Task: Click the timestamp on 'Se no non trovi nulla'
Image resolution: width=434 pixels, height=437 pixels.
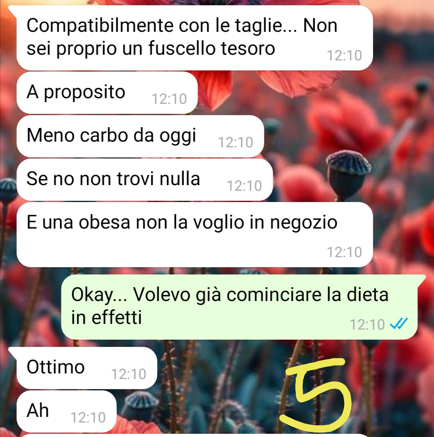Action: tap(244, 186)
